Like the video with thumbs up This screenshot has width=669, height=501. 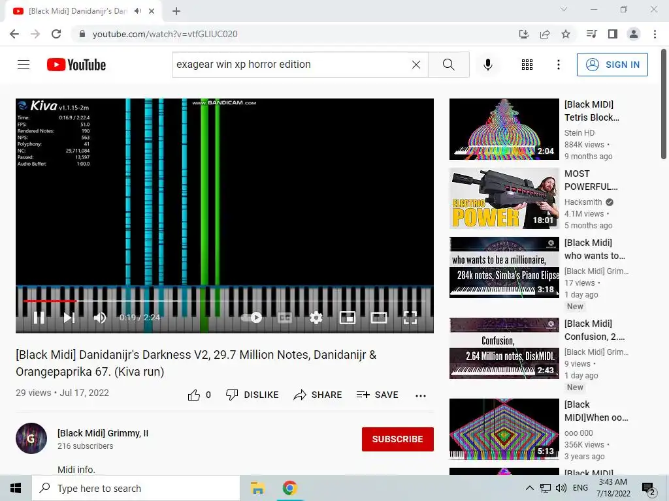[193, 395]
